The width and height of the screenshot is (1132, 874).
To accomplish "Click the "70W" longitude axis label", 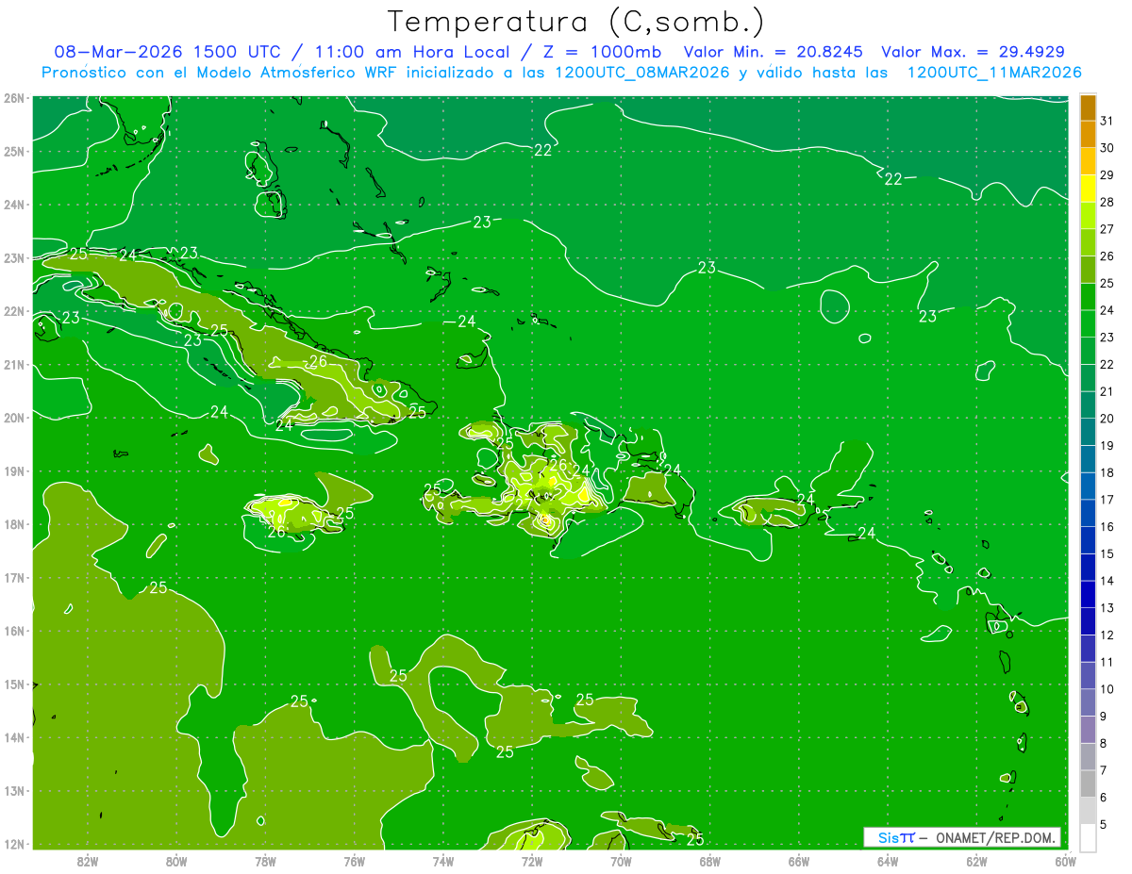I will [621, 861].
